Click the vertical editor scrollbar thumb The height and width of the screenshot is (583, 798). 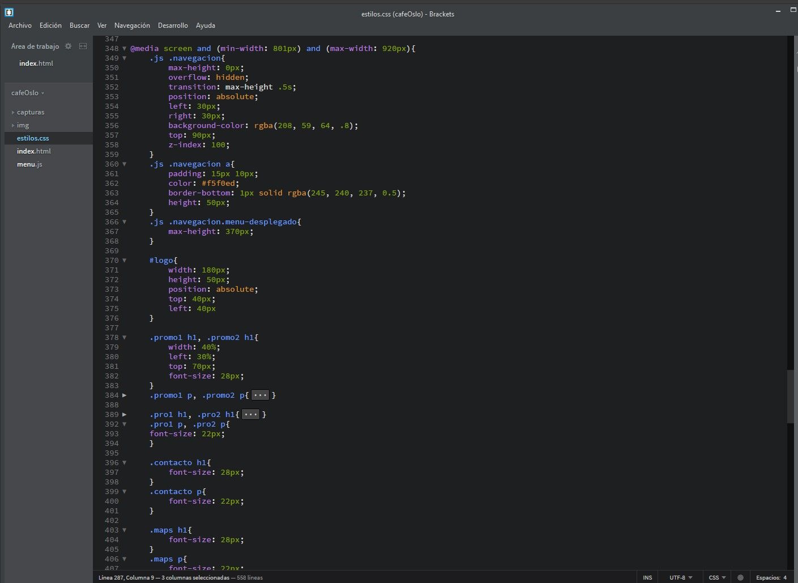[790, 397]
